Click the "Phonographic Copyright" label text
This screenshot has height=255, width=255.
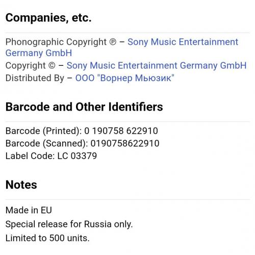pyautogui.click(x=56, y=42)
